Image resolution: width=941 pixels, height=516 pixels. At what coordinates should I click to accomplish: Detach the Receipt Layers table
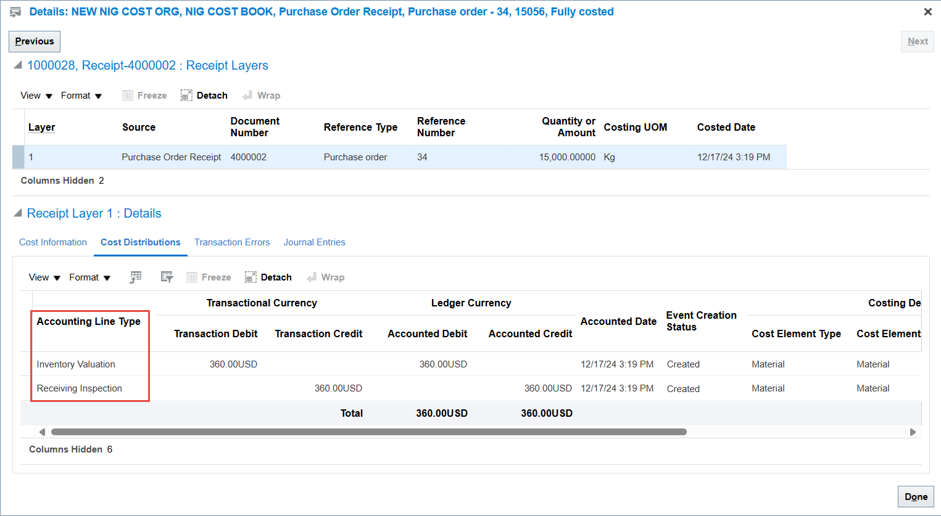tap(204, 95)
